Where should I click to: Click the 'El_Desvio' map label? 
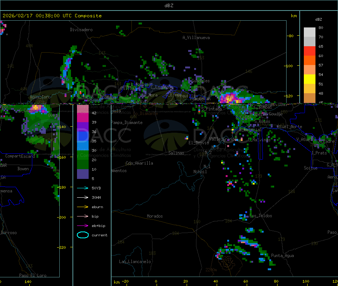pos(199,143)
